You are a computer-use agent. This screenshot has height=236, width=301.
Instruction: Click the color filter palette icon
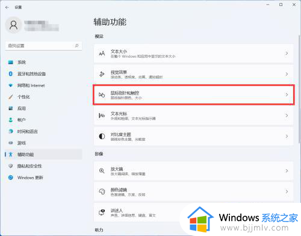click(102, 191)
